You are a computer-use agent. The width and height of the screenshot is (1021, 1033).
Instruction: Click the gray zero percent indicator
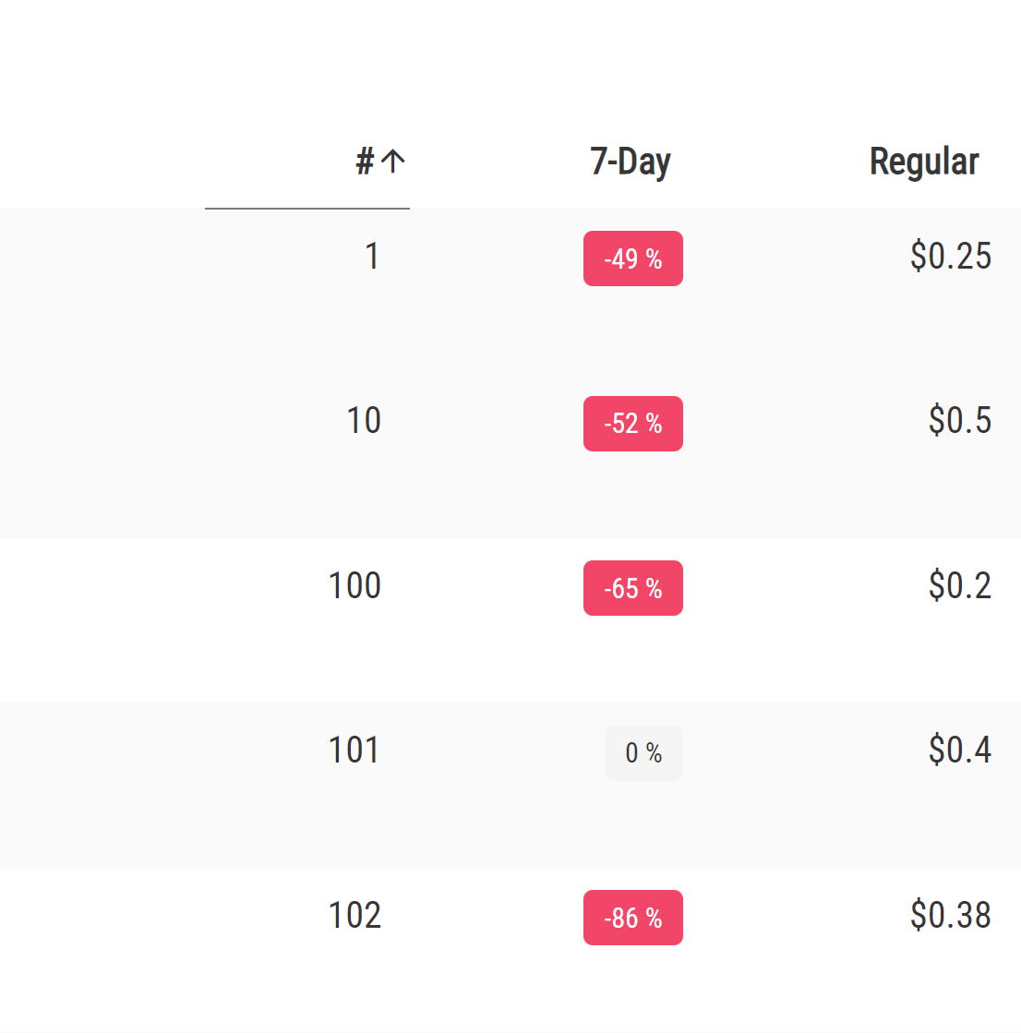click(643, 753)
